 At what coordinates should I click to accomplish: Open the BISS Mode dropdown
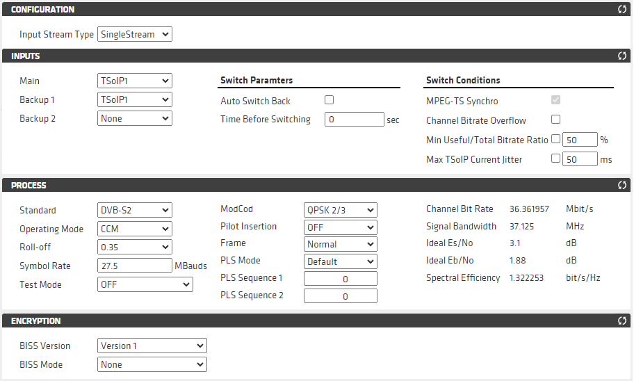pos(152,364)
